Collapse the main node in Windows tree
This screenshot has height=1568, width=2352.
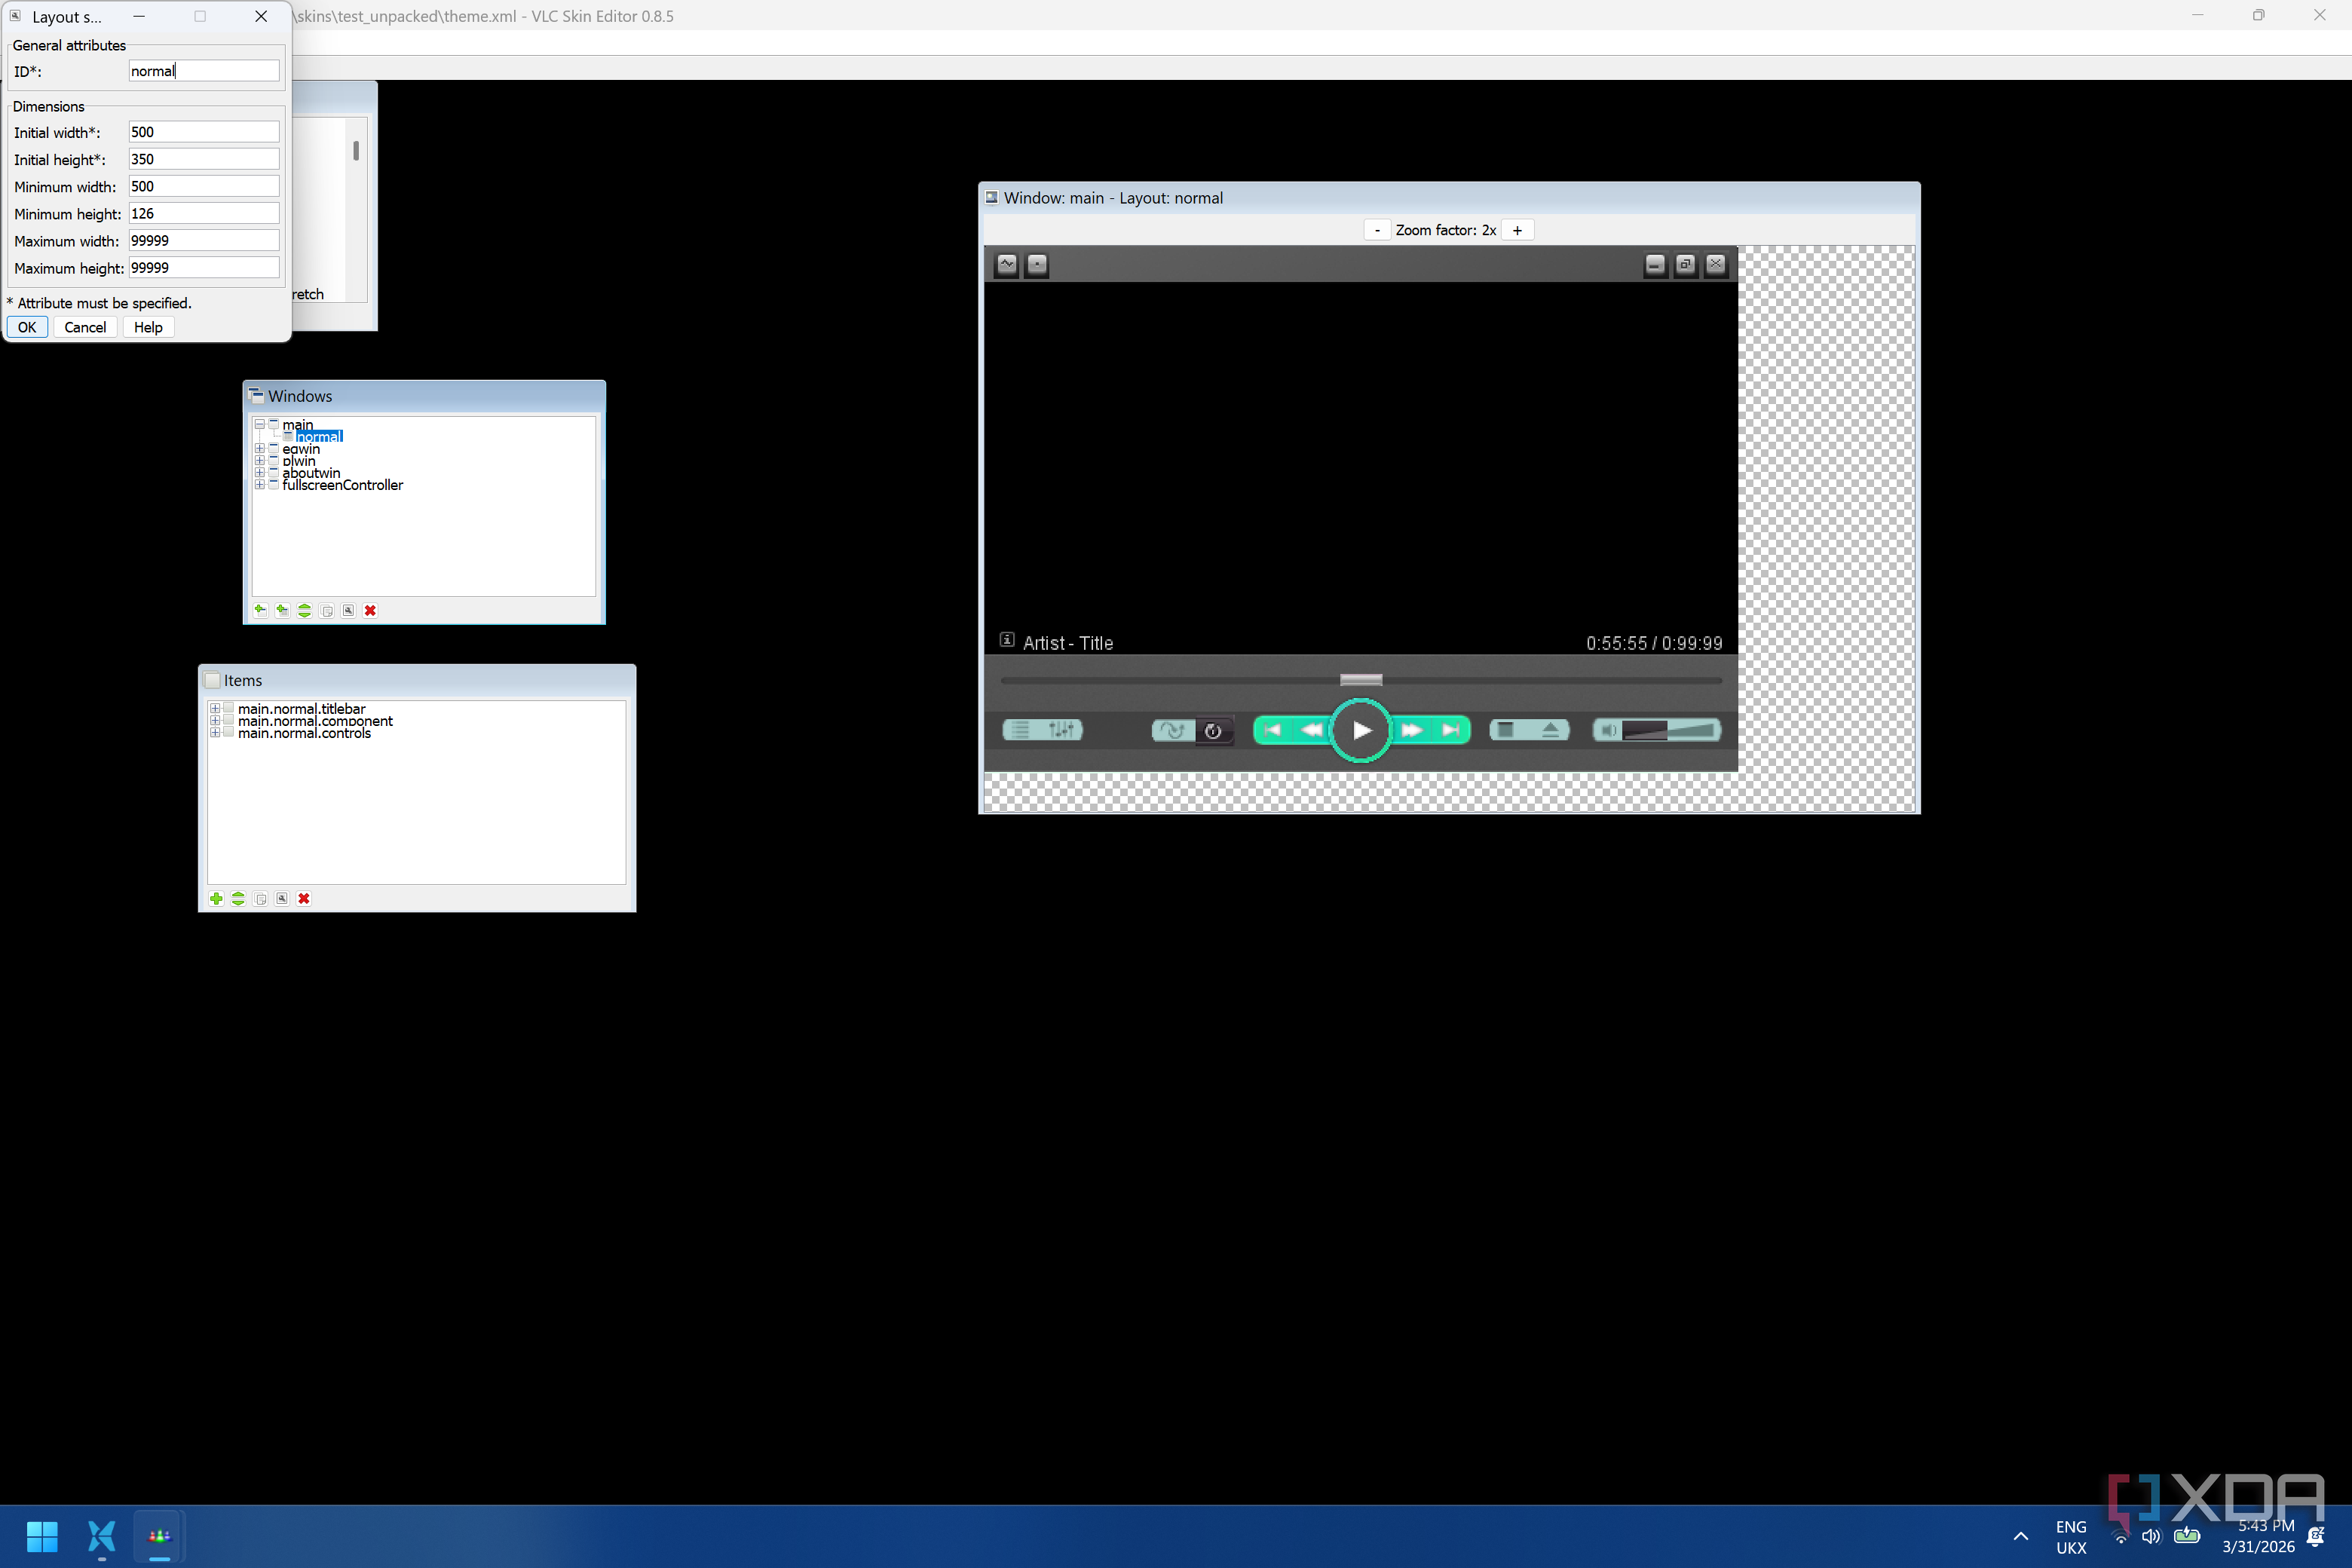click(x=260, y=425)
